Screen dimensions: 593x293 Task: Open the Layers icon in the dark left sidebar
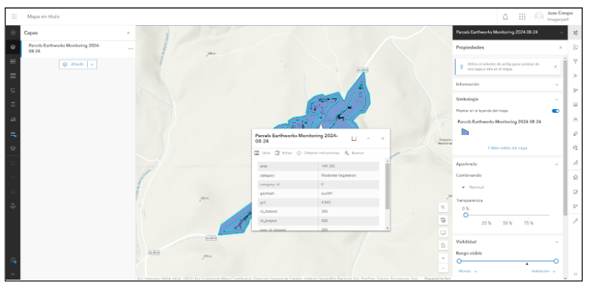coord(13,47)
